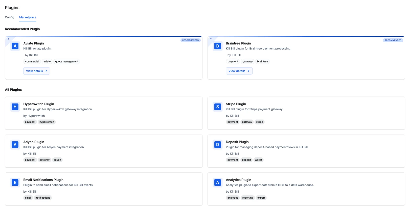Open the Hyperswitch Plugin card title
The width and height of the screenshot is (410, 206).
tap(39, 104)
